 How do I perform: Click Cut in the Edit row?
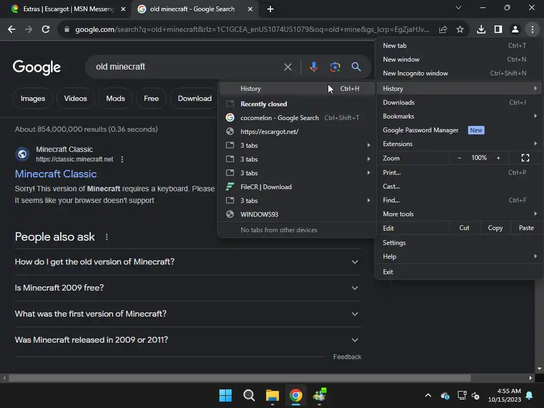click(x=464, y=228)
